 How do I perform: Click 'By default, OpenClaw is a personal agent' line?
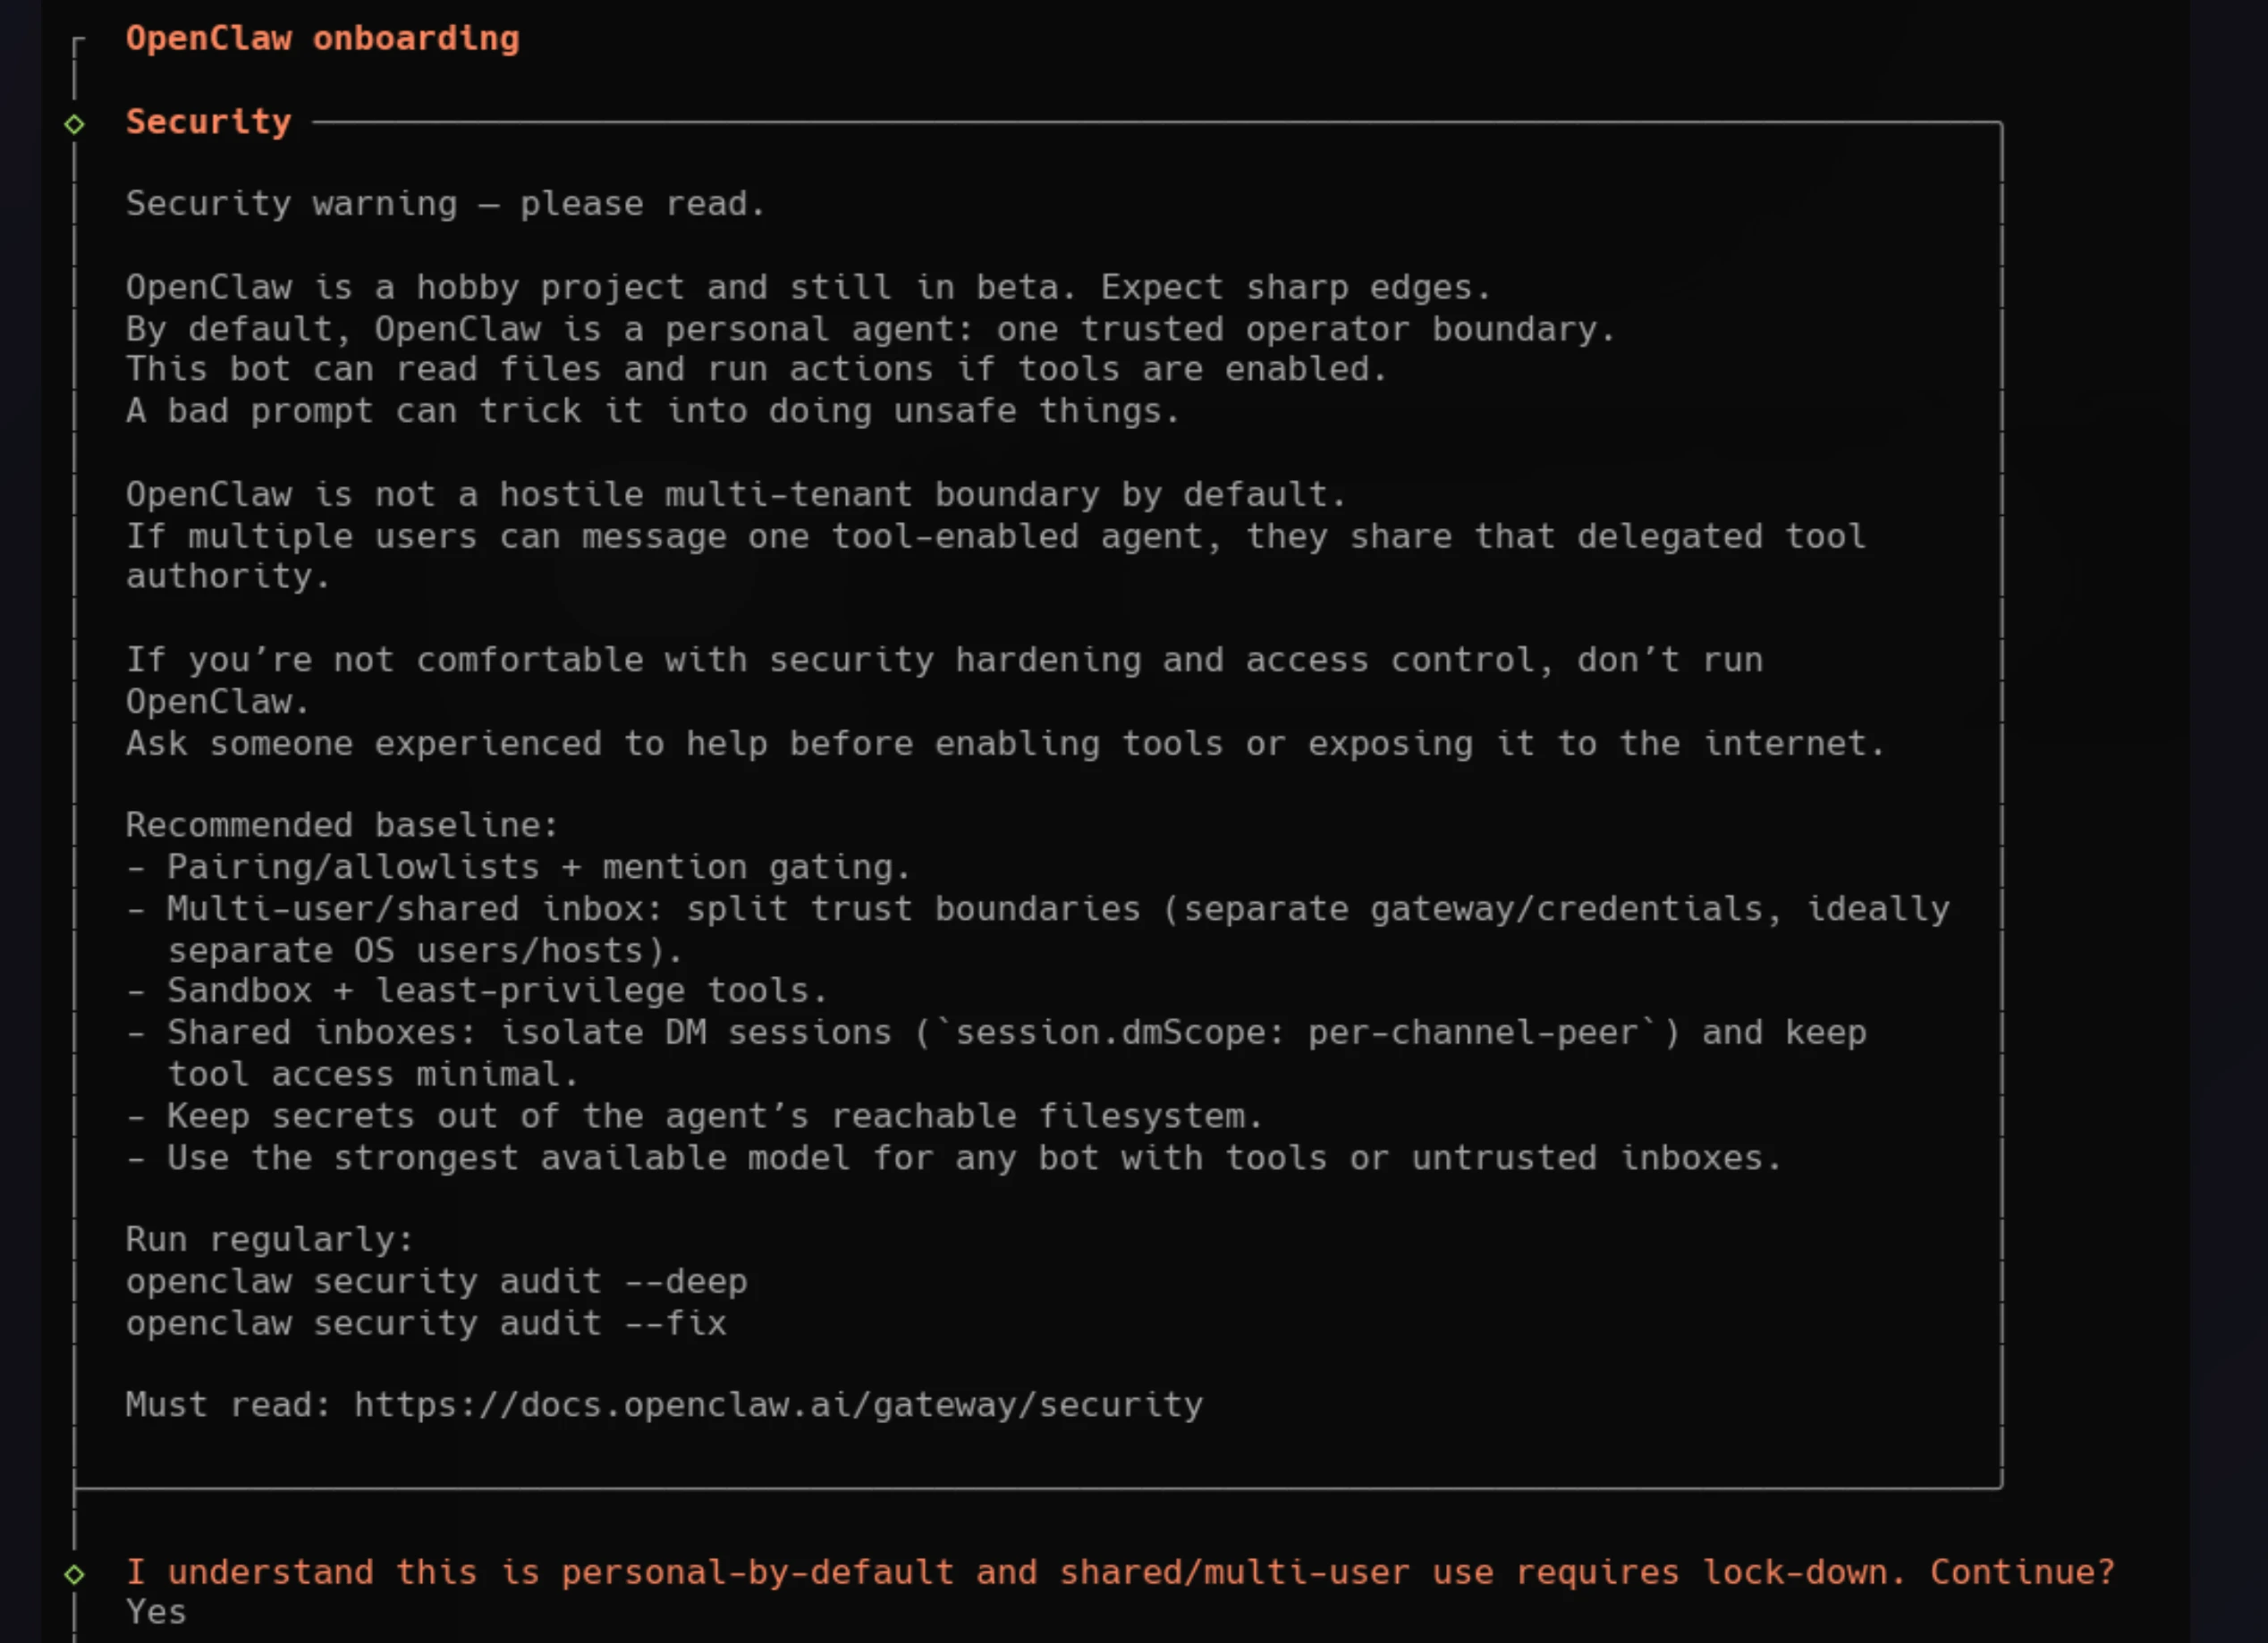pos(870,328)
